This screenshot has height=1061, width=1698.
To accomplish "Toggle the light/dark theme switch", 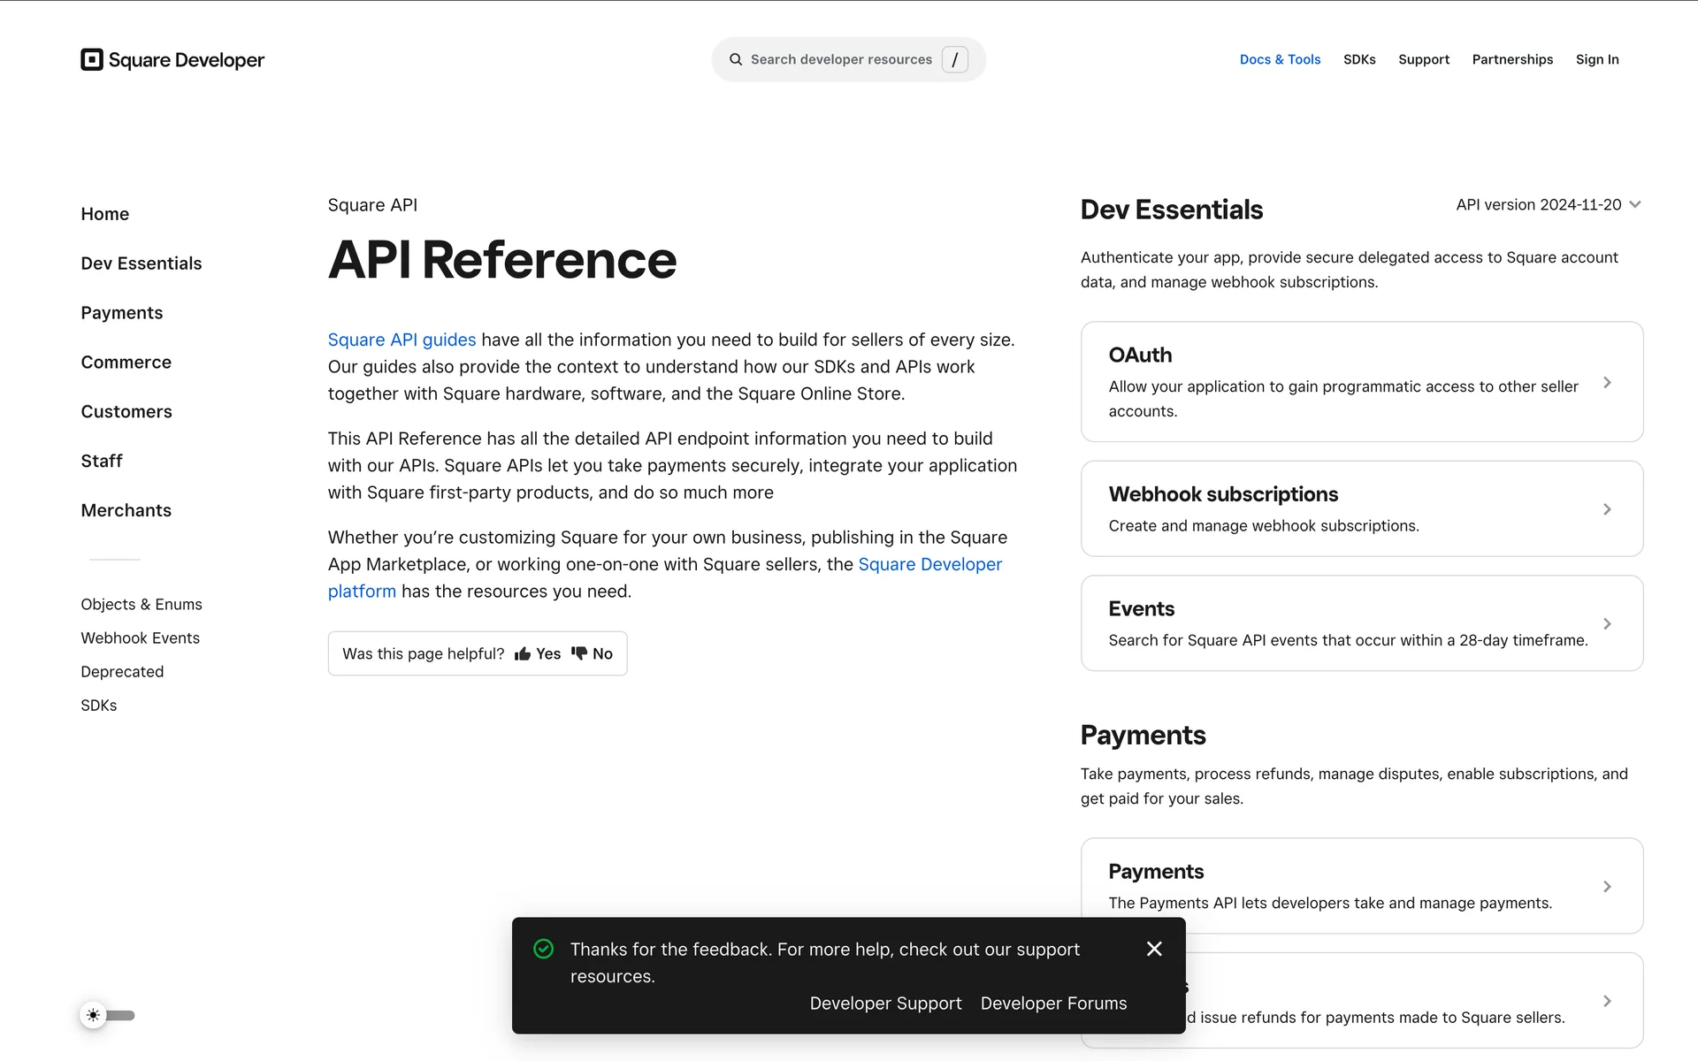I will point(108,1015).
